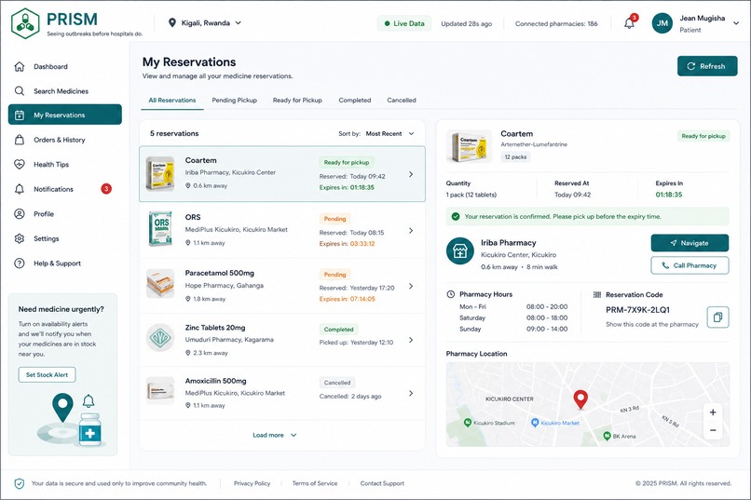Click the Ready for pickup badge in the detail panel
751x500 pixels.
coord(703,136)
